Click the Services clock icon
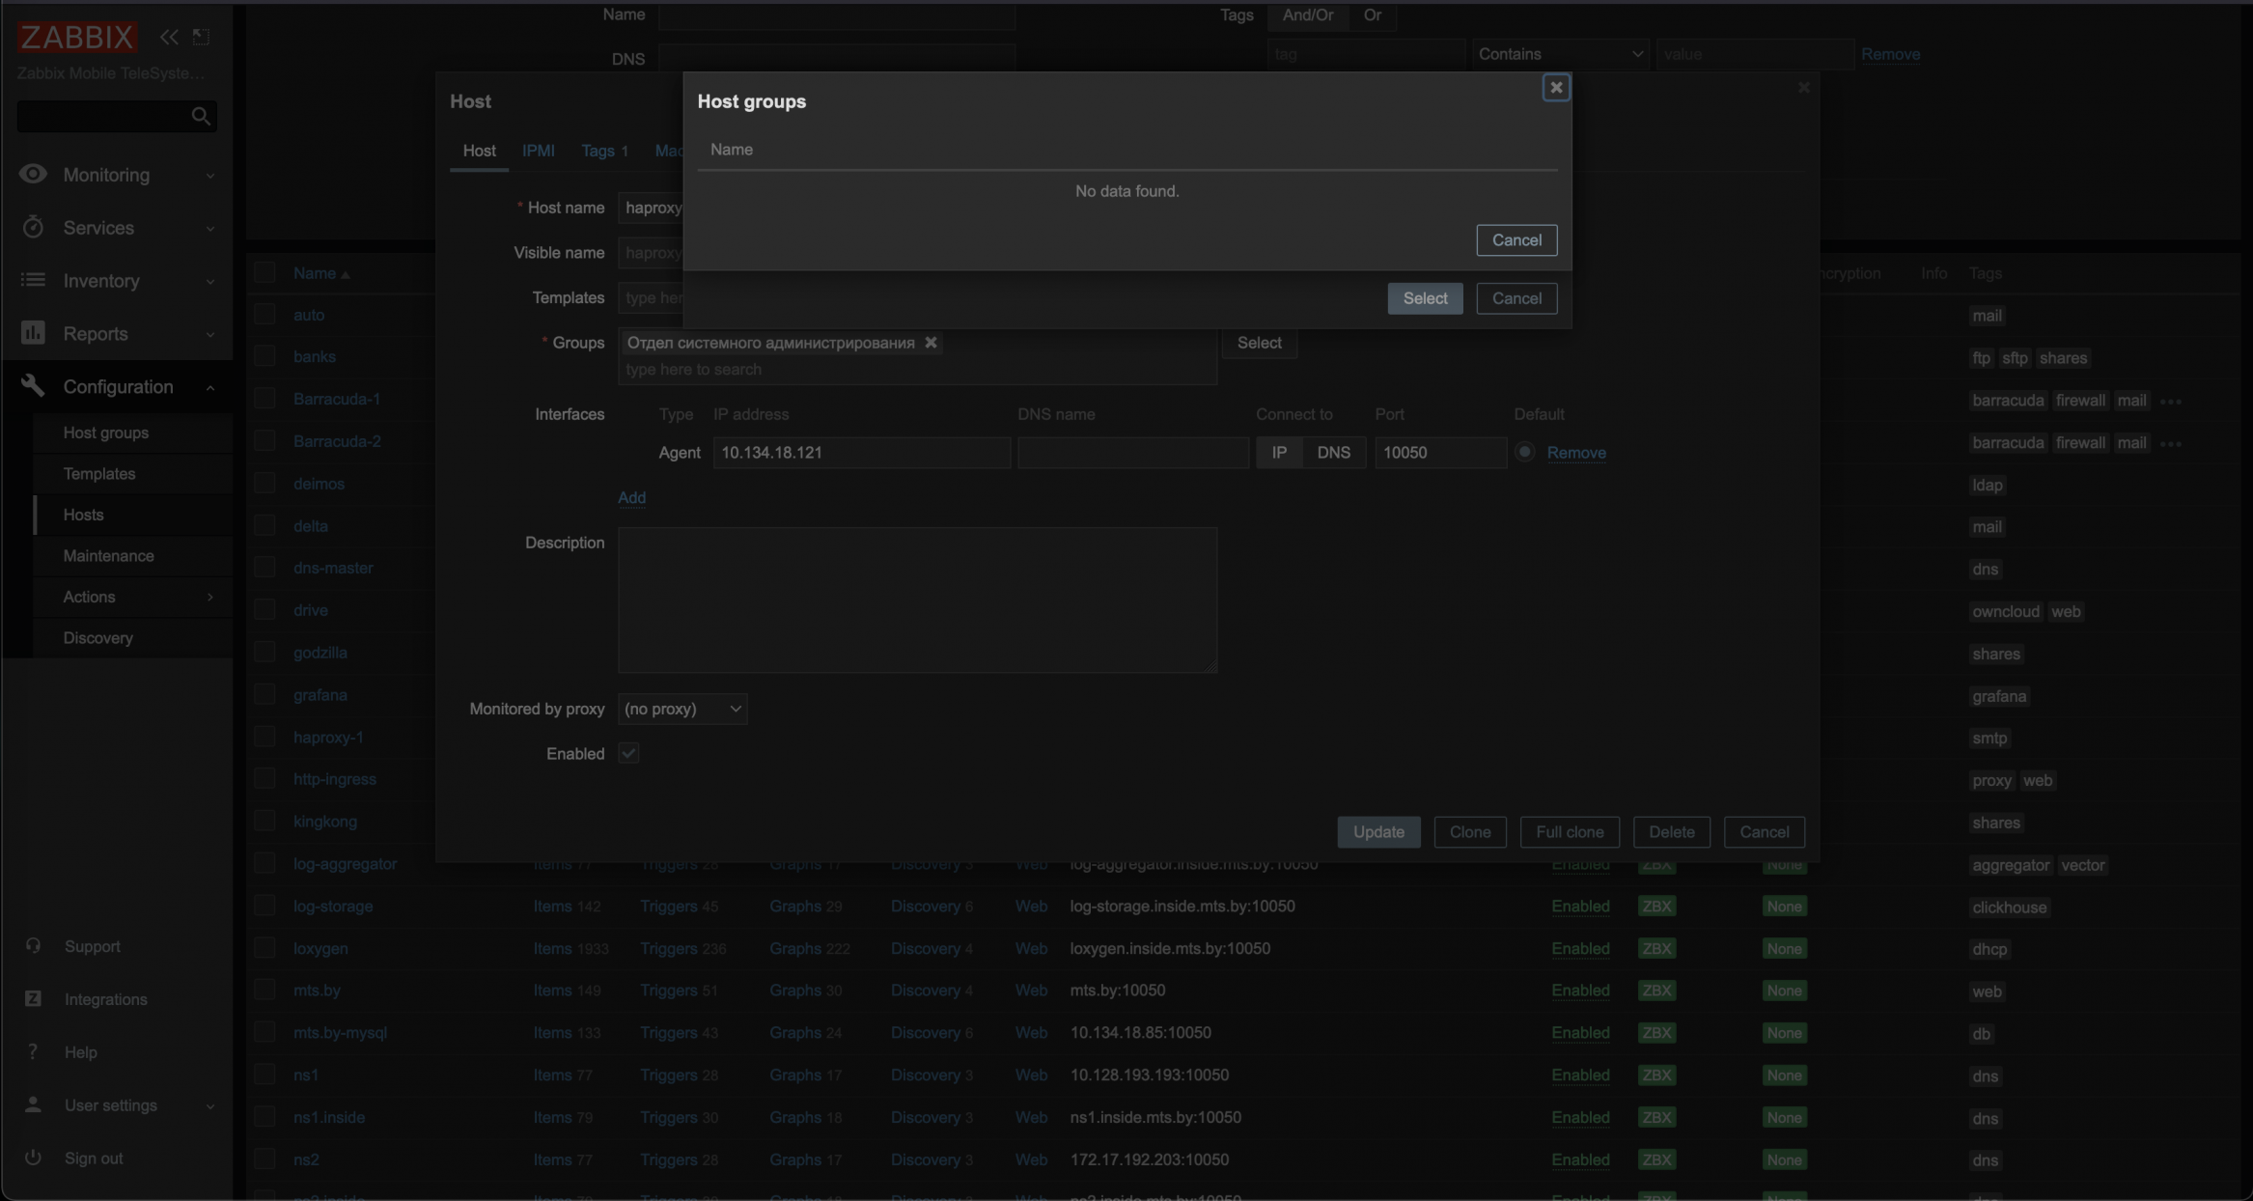The height and width of the screenshot is (1201, 2253). point(33,227)
